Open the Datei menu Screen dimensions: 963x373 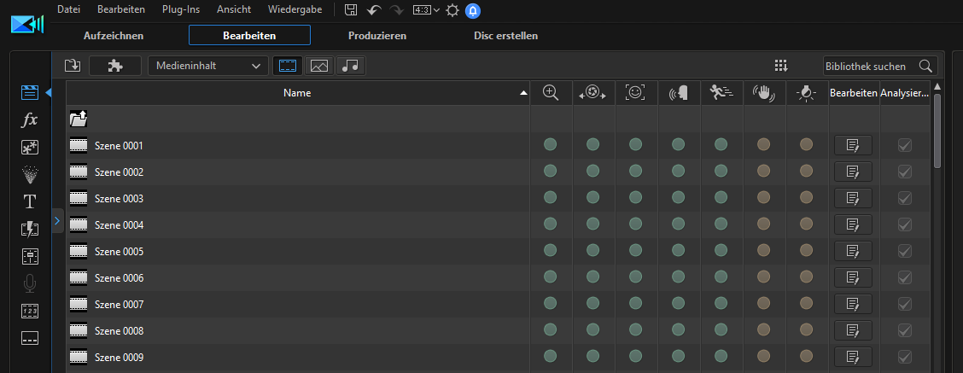[x=68, y=9]
